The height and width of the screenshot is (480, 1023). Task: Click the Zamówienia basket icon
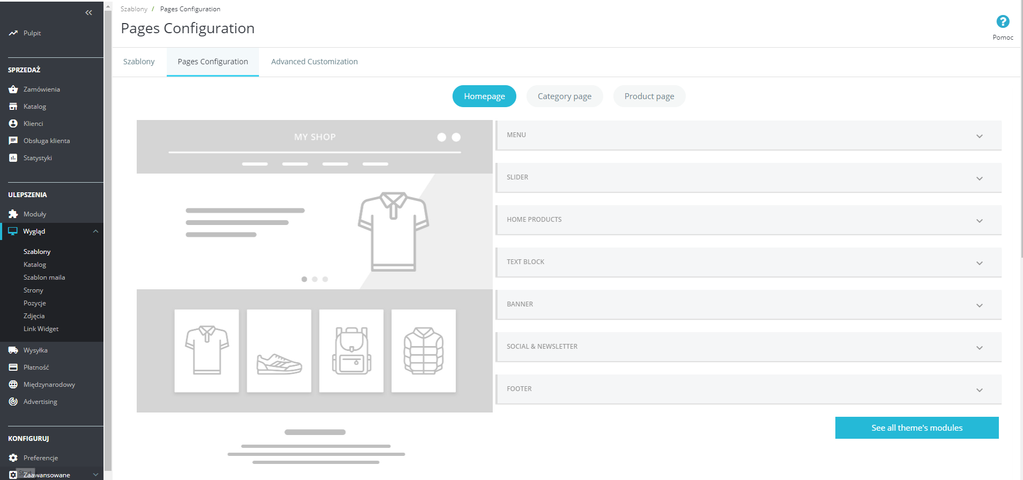(13, 89)
